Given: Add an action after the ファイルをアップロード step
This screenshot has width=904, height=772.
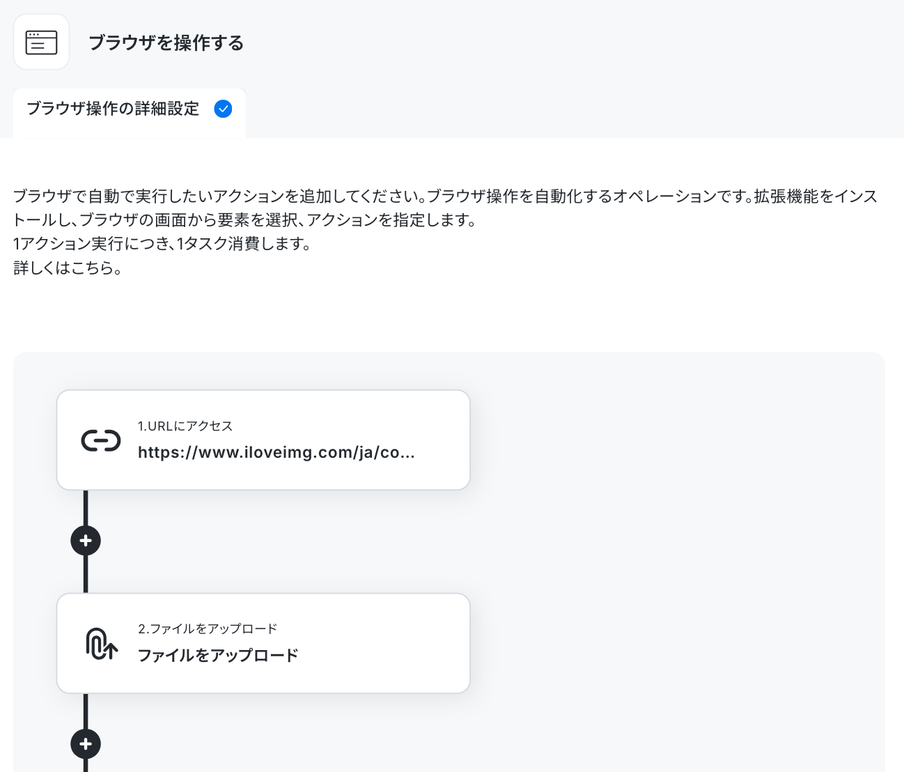Looking at the screenshot, I should click(x=86, y=743).
